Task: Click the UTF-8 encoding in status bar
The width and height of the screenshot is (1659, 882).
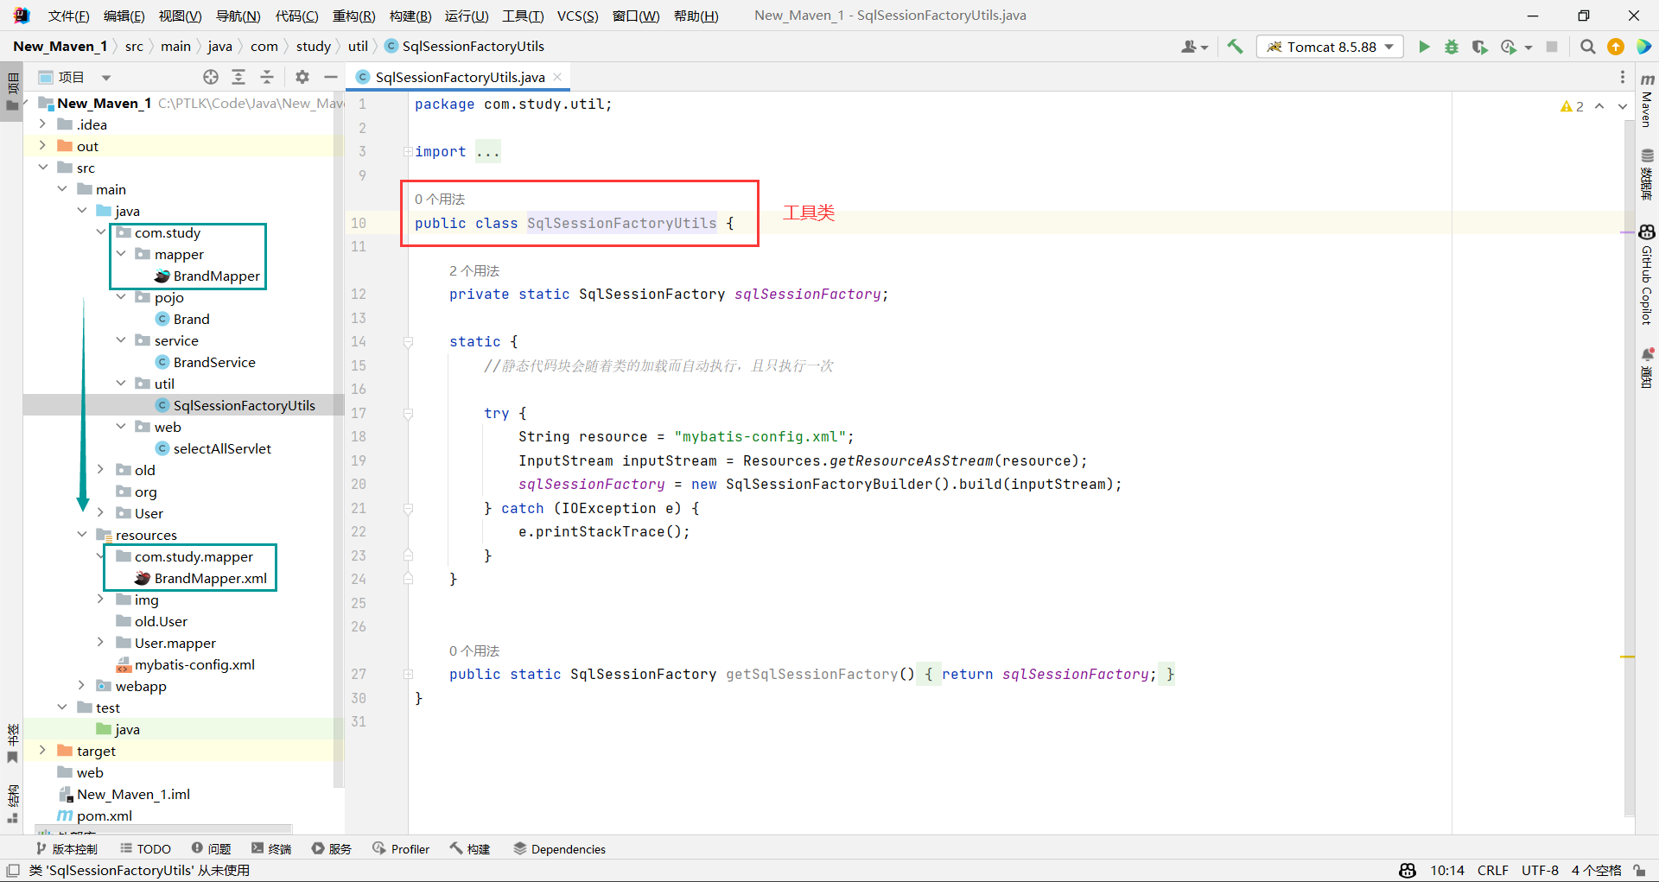Action: (x=1540, y=870)
